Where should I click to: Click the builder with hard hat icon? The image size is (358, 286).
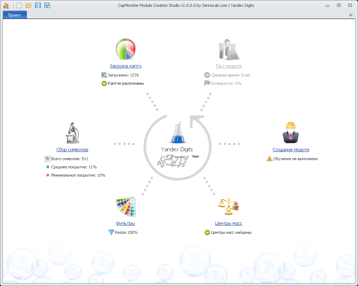click(291, 133)
